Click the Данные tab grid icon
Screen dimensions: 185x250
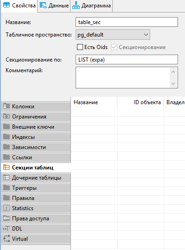click(x=43, y=6)
